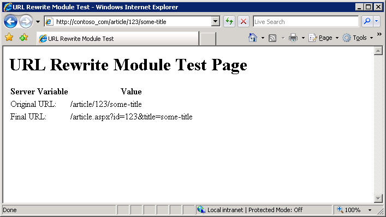Click the Done status text
This screenshot has height=217, width=386.
pos(10,210)
